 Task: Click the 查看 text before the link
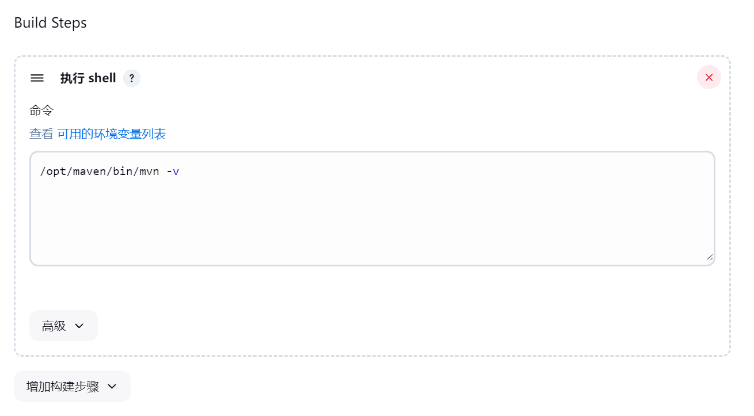tap(41, 134)
